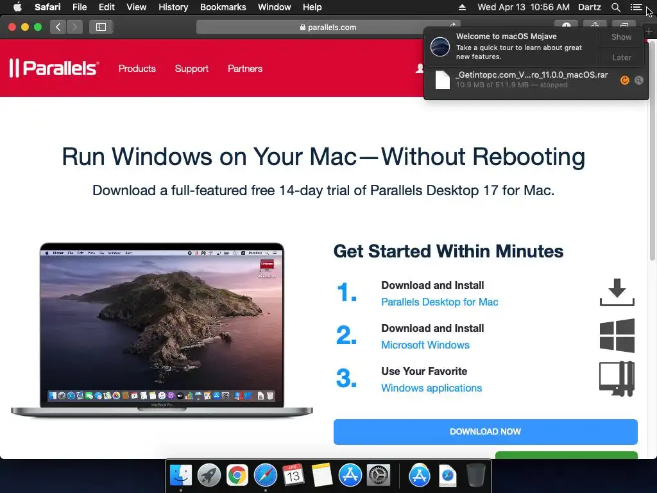Open the Dartz user menu
The height and width of the screenshot is (493, 657).
pyautogui.click(x=590, y=7)
